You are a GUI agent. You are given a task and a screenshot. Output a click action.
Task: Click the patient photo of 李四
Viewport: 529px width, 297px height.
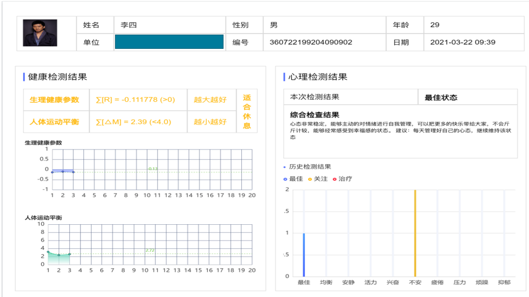click(x=41, y=33)
